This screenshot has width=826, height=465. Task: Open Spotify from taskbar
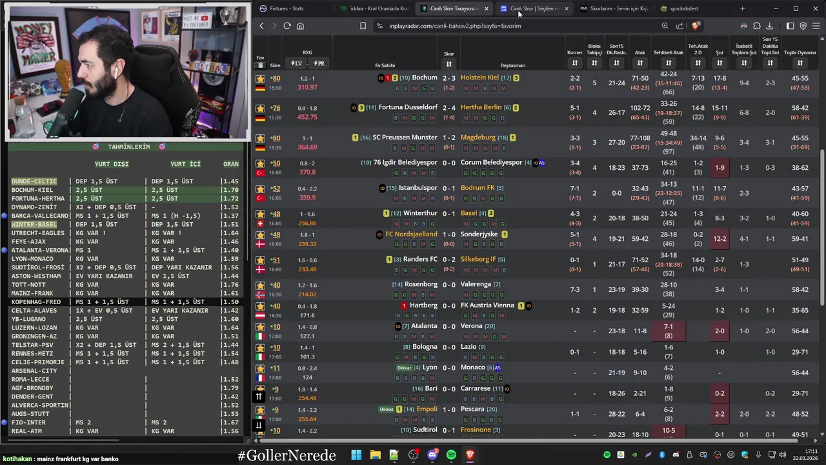tap(451, 455)
